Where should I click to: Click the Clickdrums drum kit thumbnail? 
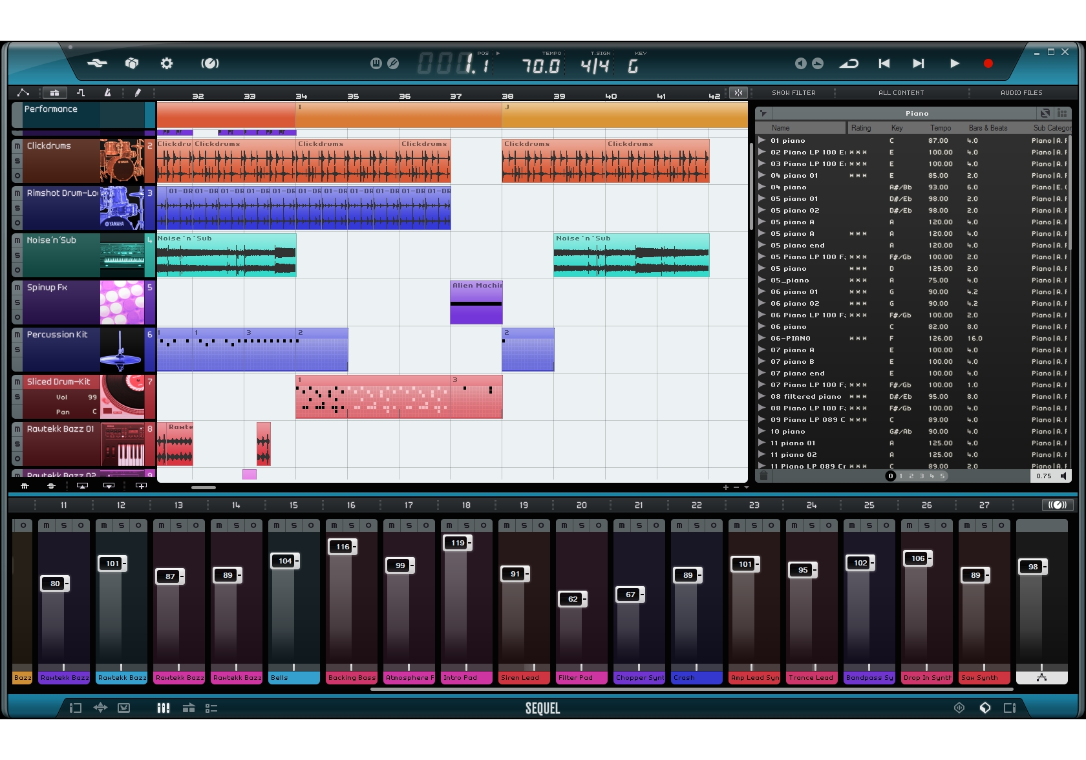coord(122,160)
